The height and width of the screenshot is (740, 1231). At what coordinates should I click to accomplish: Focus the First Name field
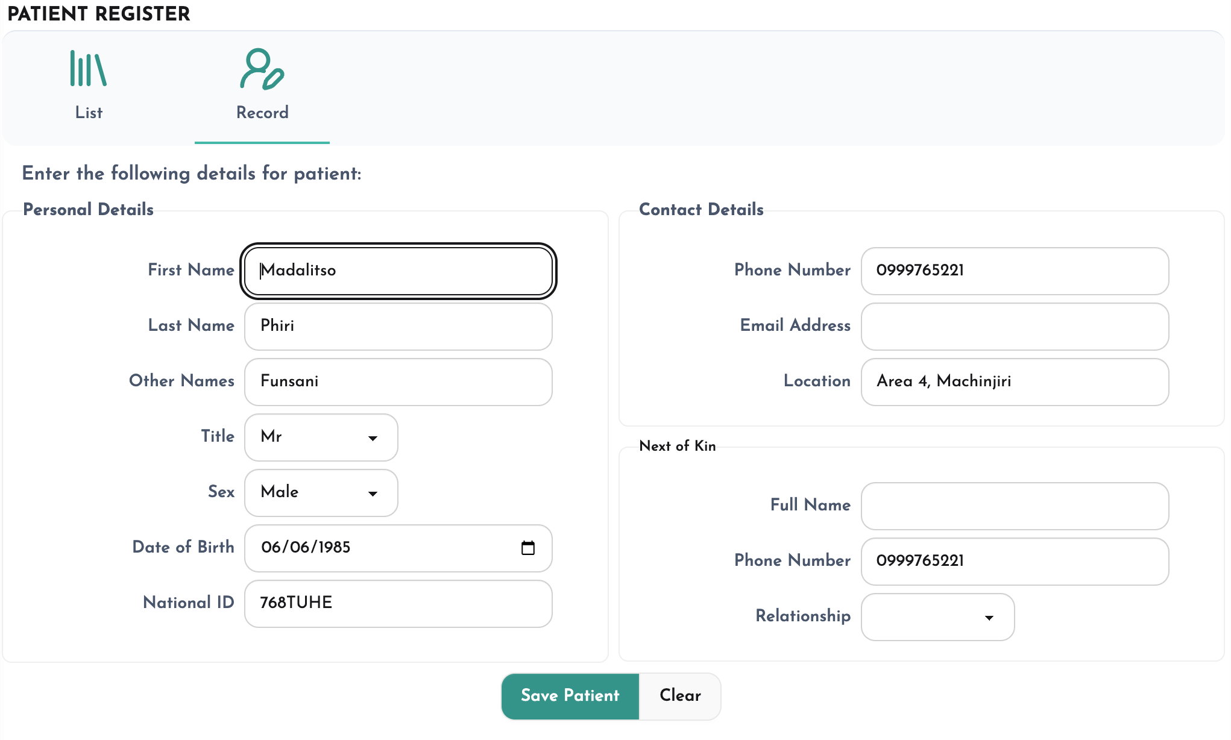pos(398,271)
